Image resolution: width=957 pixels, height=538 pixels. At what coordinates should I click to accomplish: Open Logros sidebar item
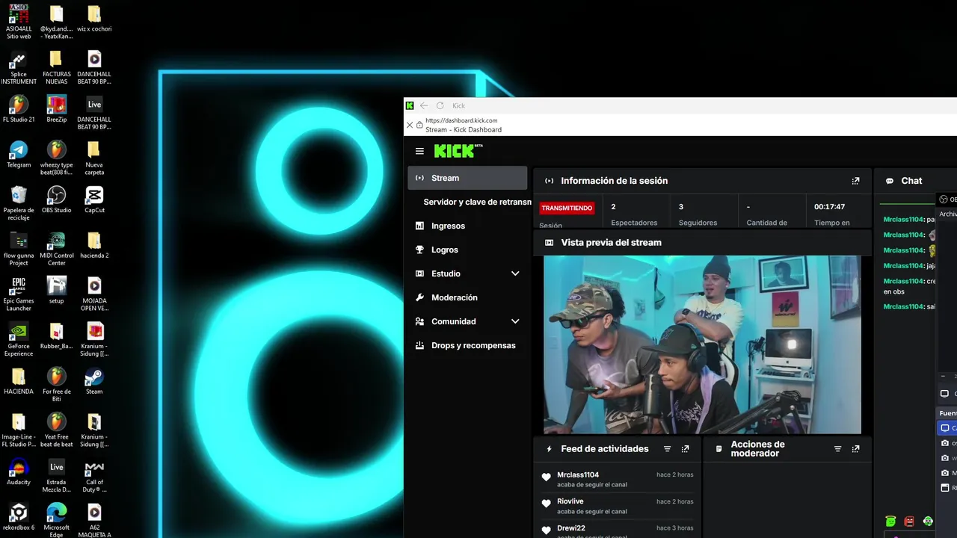(467, 250)
